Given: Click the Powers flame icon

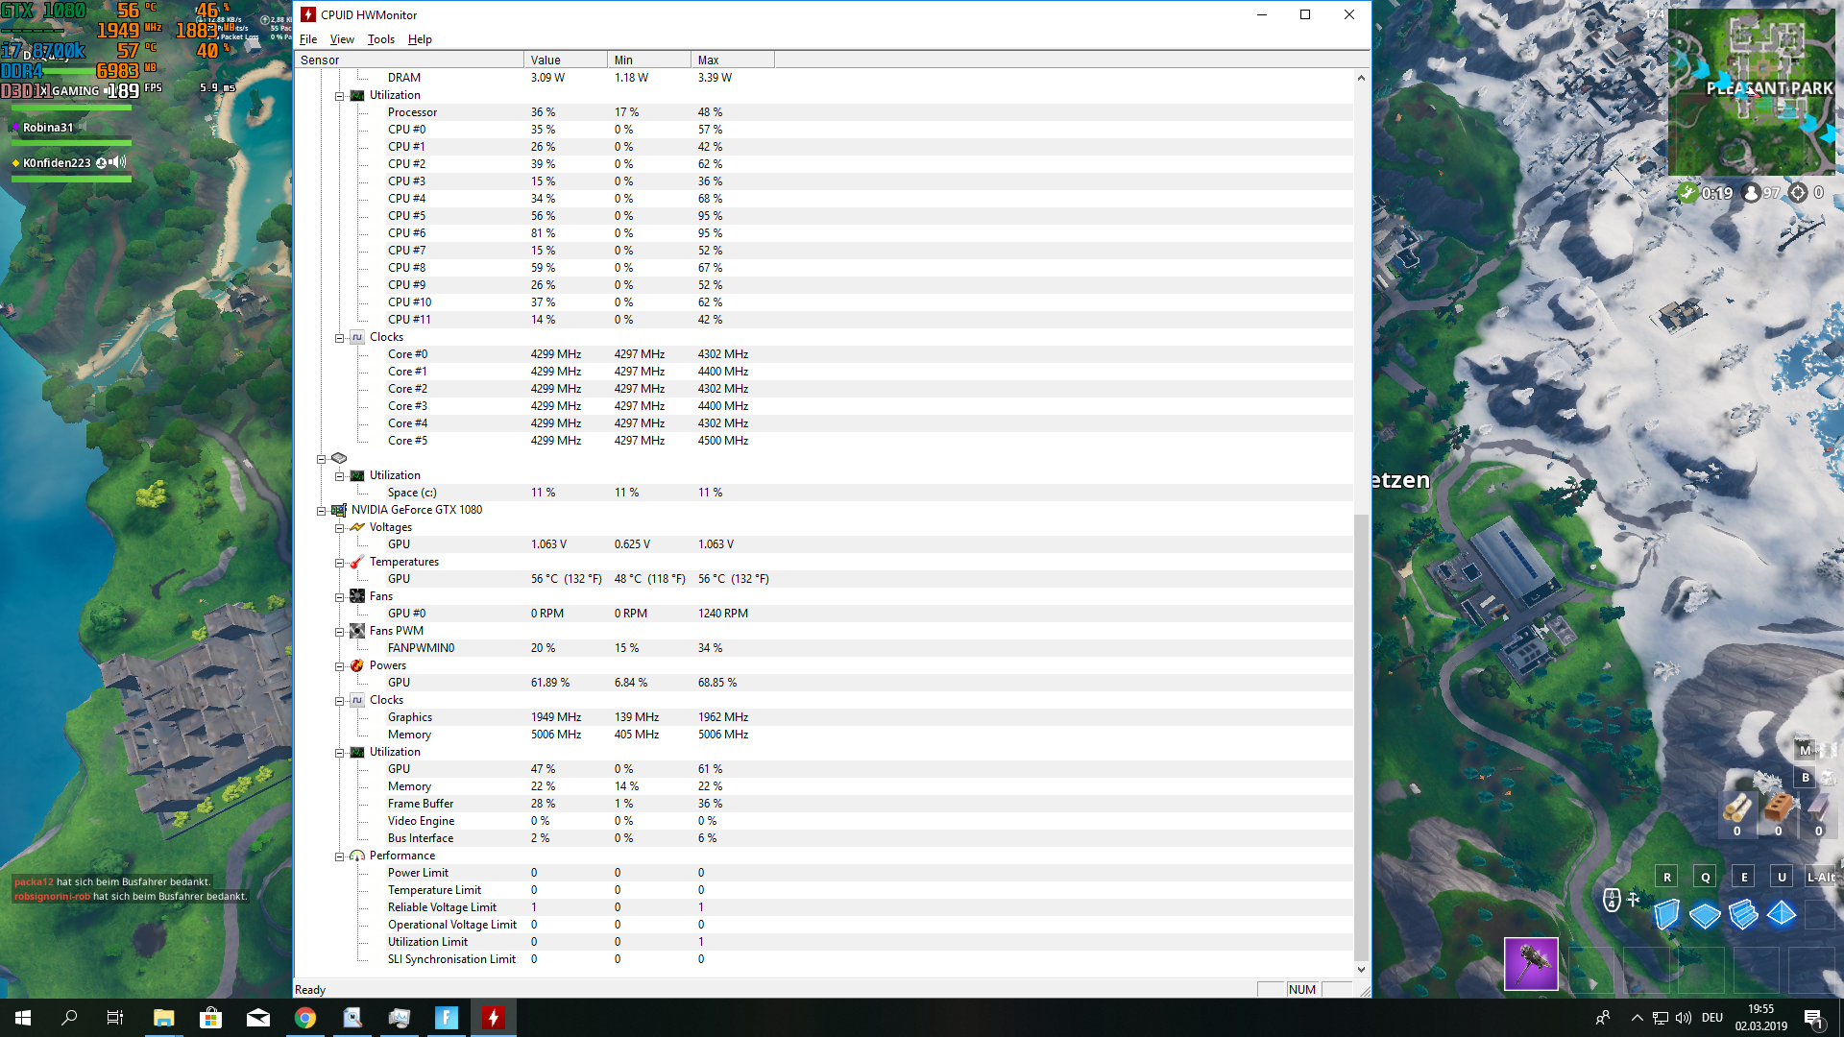Looking at the screenshot, I should pos(357,665).
